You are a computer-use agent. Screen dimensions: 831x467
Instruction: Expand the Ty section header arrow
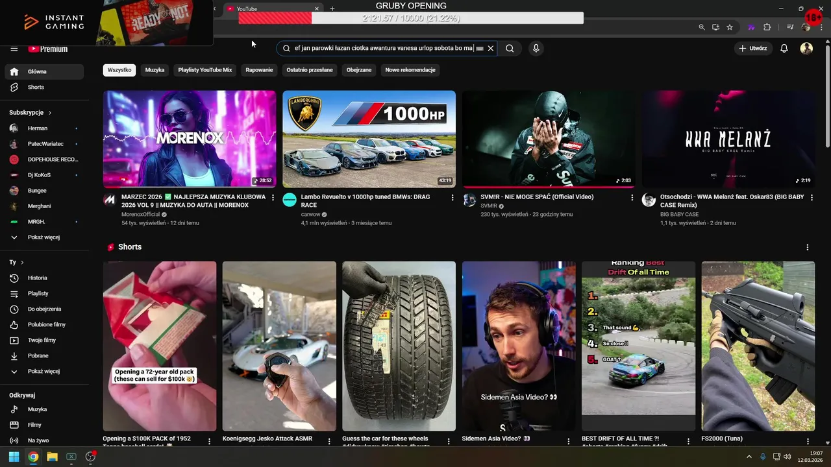(x=22, y=263)
